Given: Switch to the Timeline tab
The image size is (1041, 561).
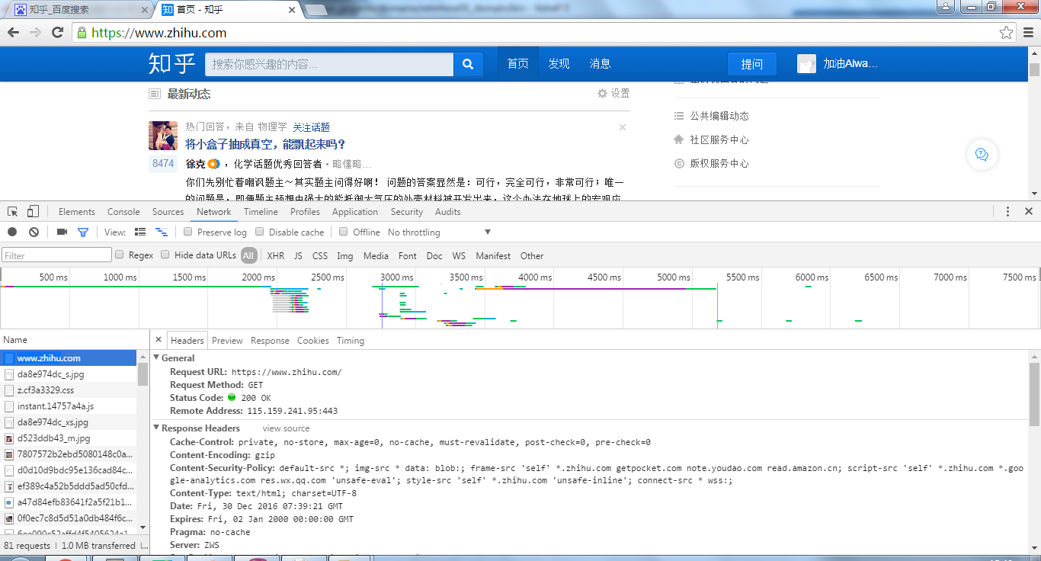Looking at the screenshot, I should [261, 212].
